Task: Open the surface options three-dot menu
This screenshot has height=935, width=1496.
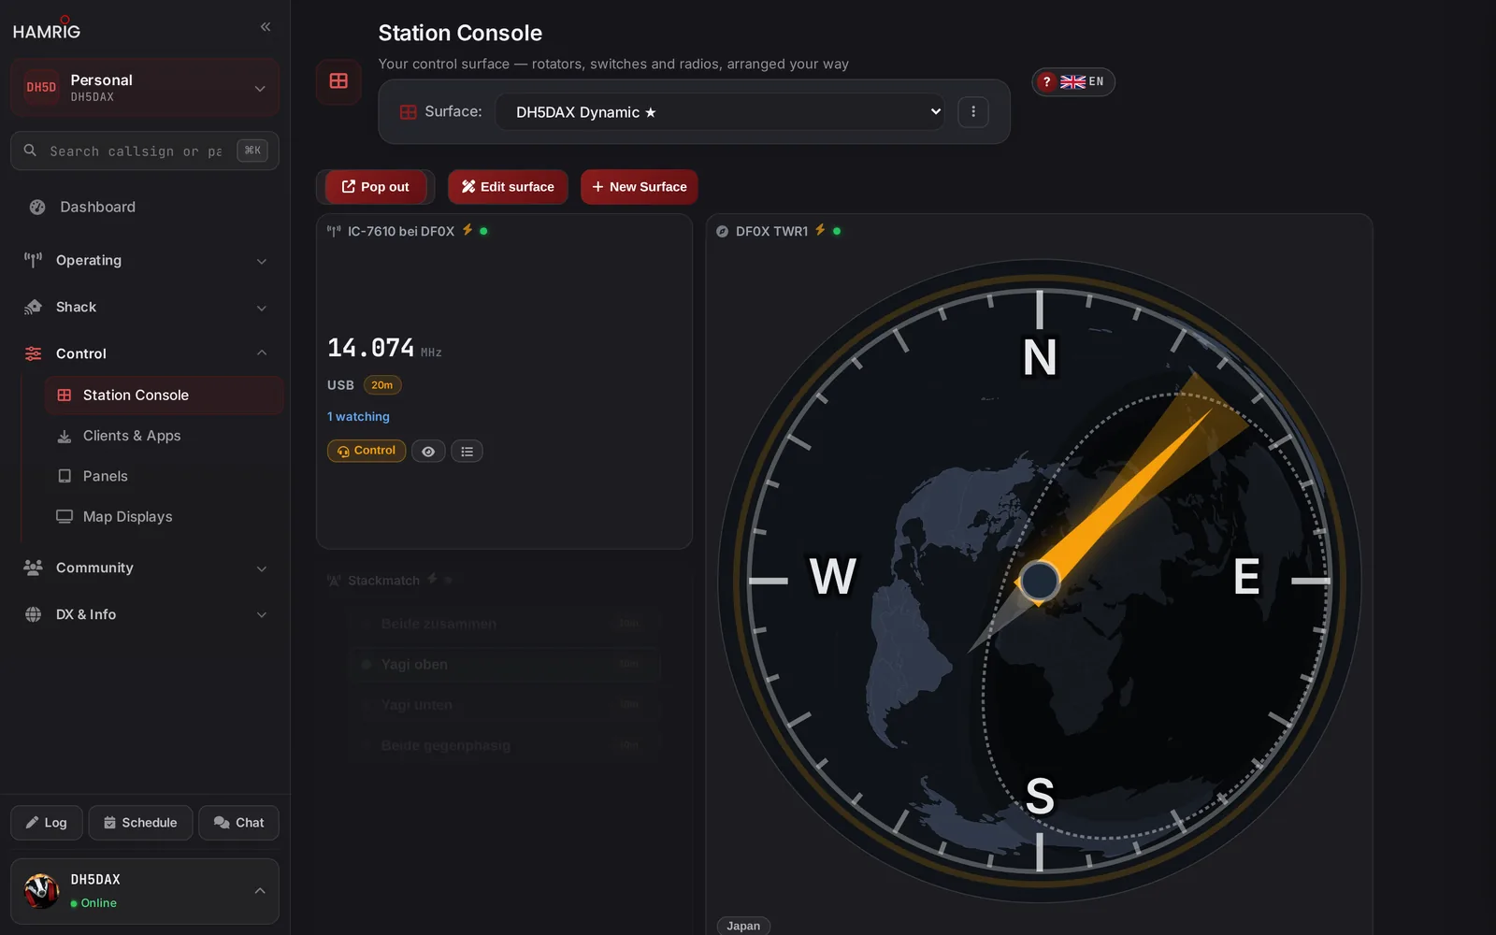Action: 973,111
